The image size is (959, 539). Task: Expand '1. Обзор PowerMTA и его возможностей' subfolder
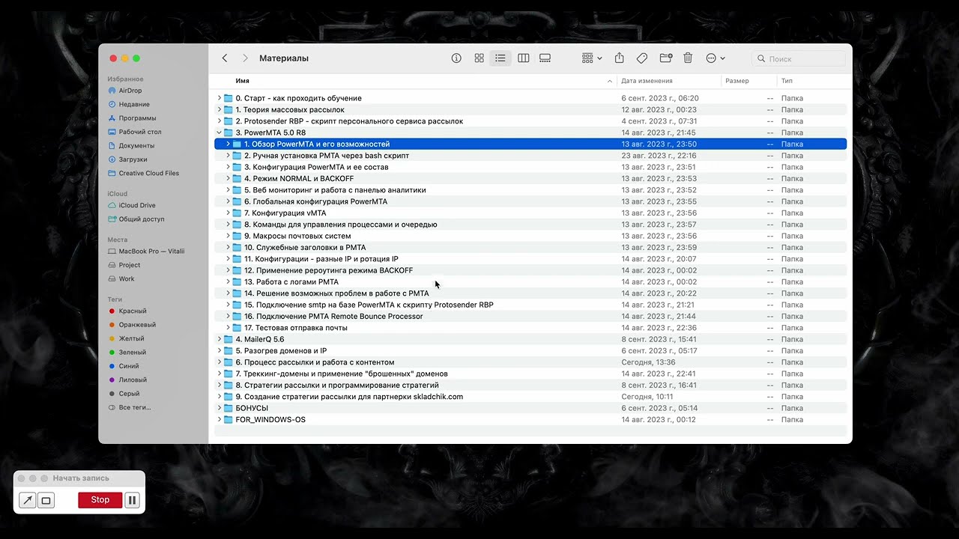tap(228, 144)
